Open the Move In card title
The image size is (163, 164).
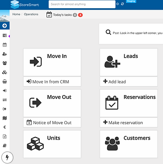pyautogui.click(x=57, y=56)
